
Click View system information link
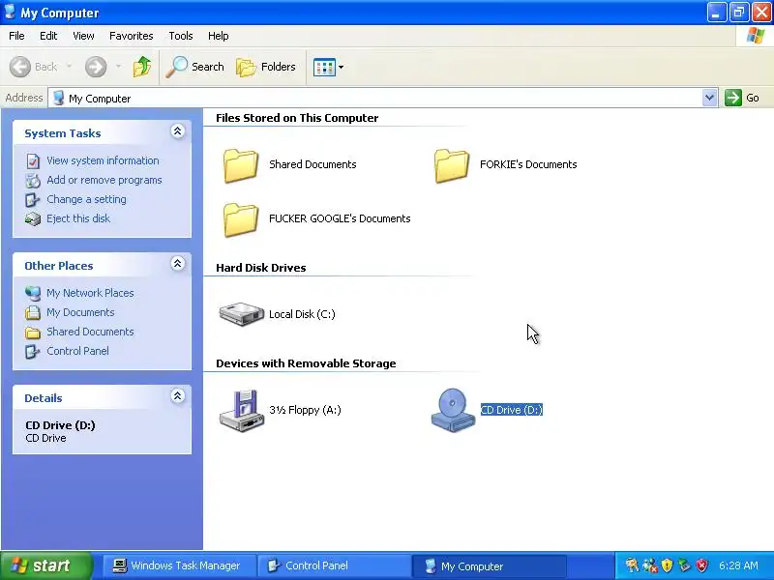click(103, 160)
